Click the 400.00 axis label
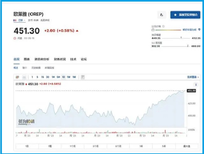Viewport: 204px width, 154px height. [x=192, y=116]
